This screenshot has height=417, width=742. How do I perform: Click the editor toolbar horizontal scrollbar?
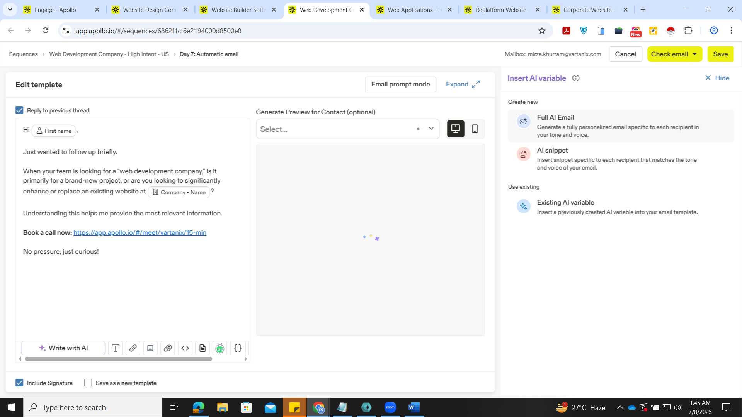pyautogui.click(x=118, y=359)
